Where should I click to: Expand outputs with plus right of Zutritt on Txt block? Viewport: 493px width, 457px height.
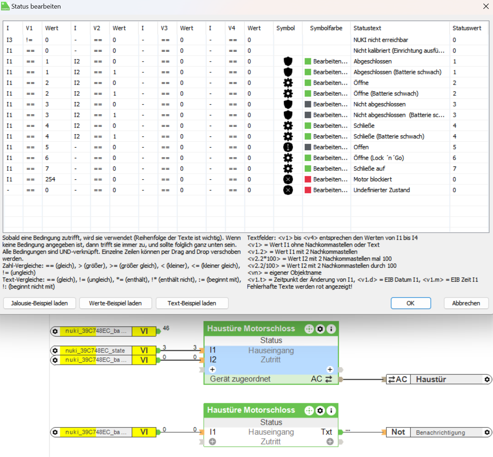[x=330, y=442]
